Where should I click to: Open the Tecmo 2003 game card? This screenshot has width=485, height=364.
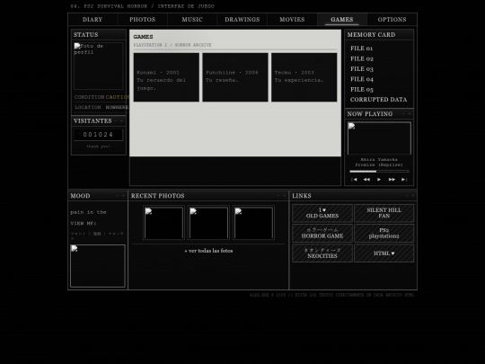click(x=304, y=77)
